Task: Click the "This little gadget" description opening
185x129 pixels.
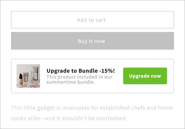Action: [30, 108]
